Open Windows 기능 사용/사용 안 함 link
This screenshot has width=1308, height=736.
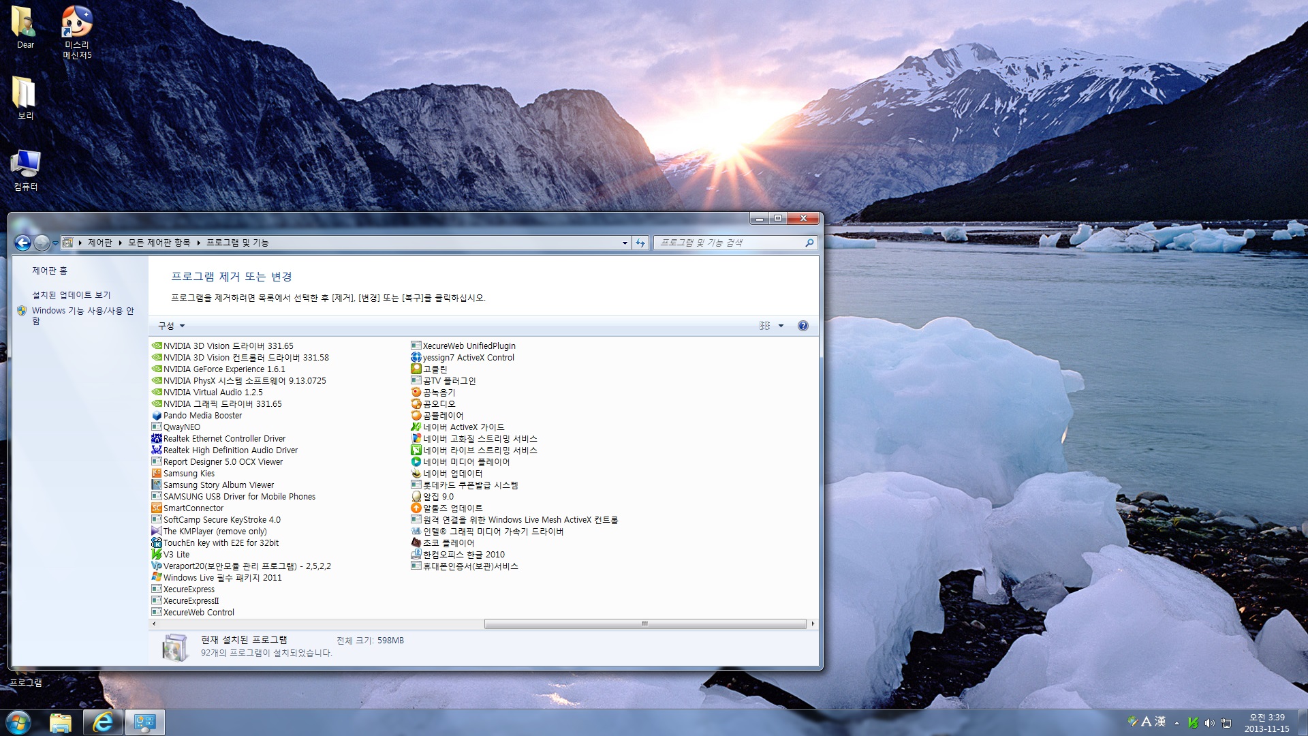82,315
